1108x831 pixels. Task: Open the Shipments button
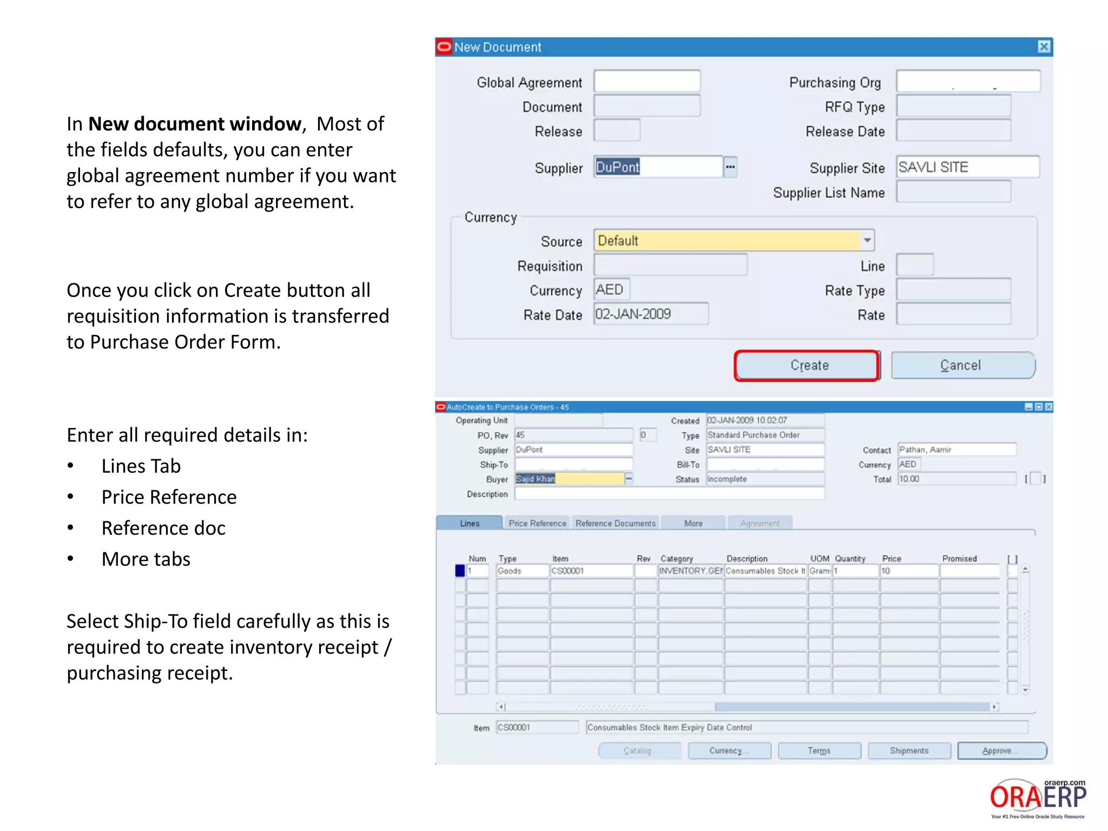[x=909, y=751]
